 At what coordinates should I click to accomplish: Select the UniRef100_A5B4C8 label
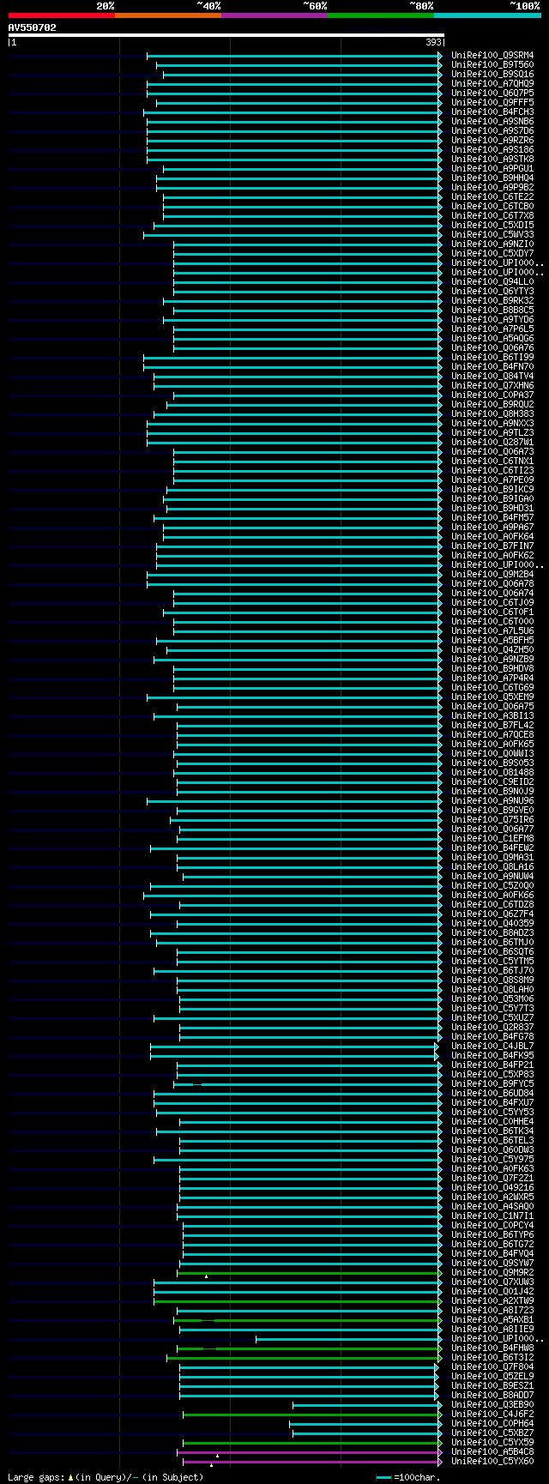click(x=492, y=1452)
